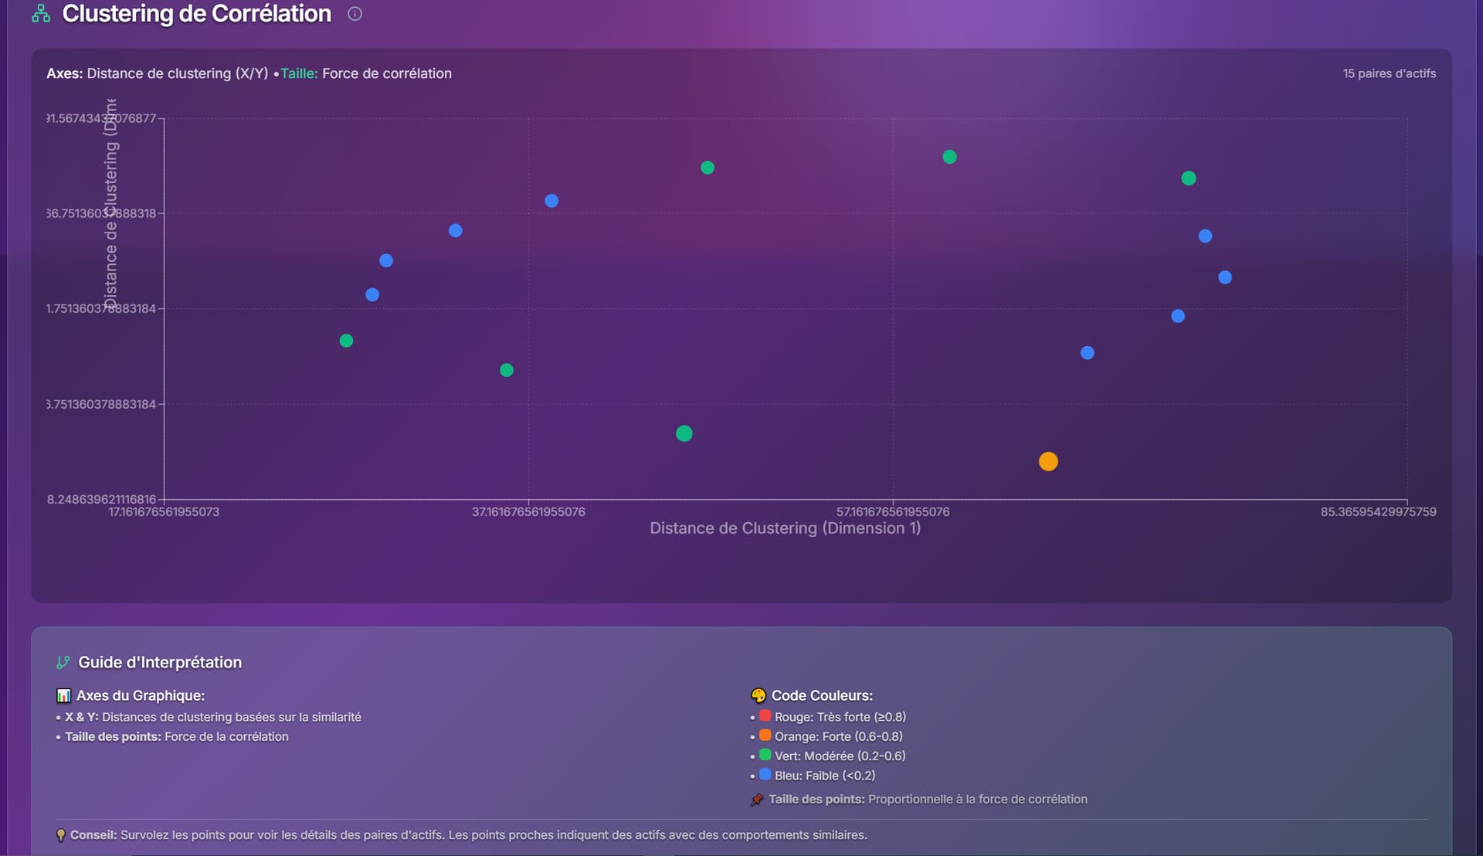Click the red Très forte color swatch
1483x856 pixels.
765,716
